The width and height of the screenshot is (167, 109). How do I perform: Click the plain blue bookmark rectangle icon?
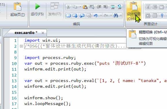68,16
